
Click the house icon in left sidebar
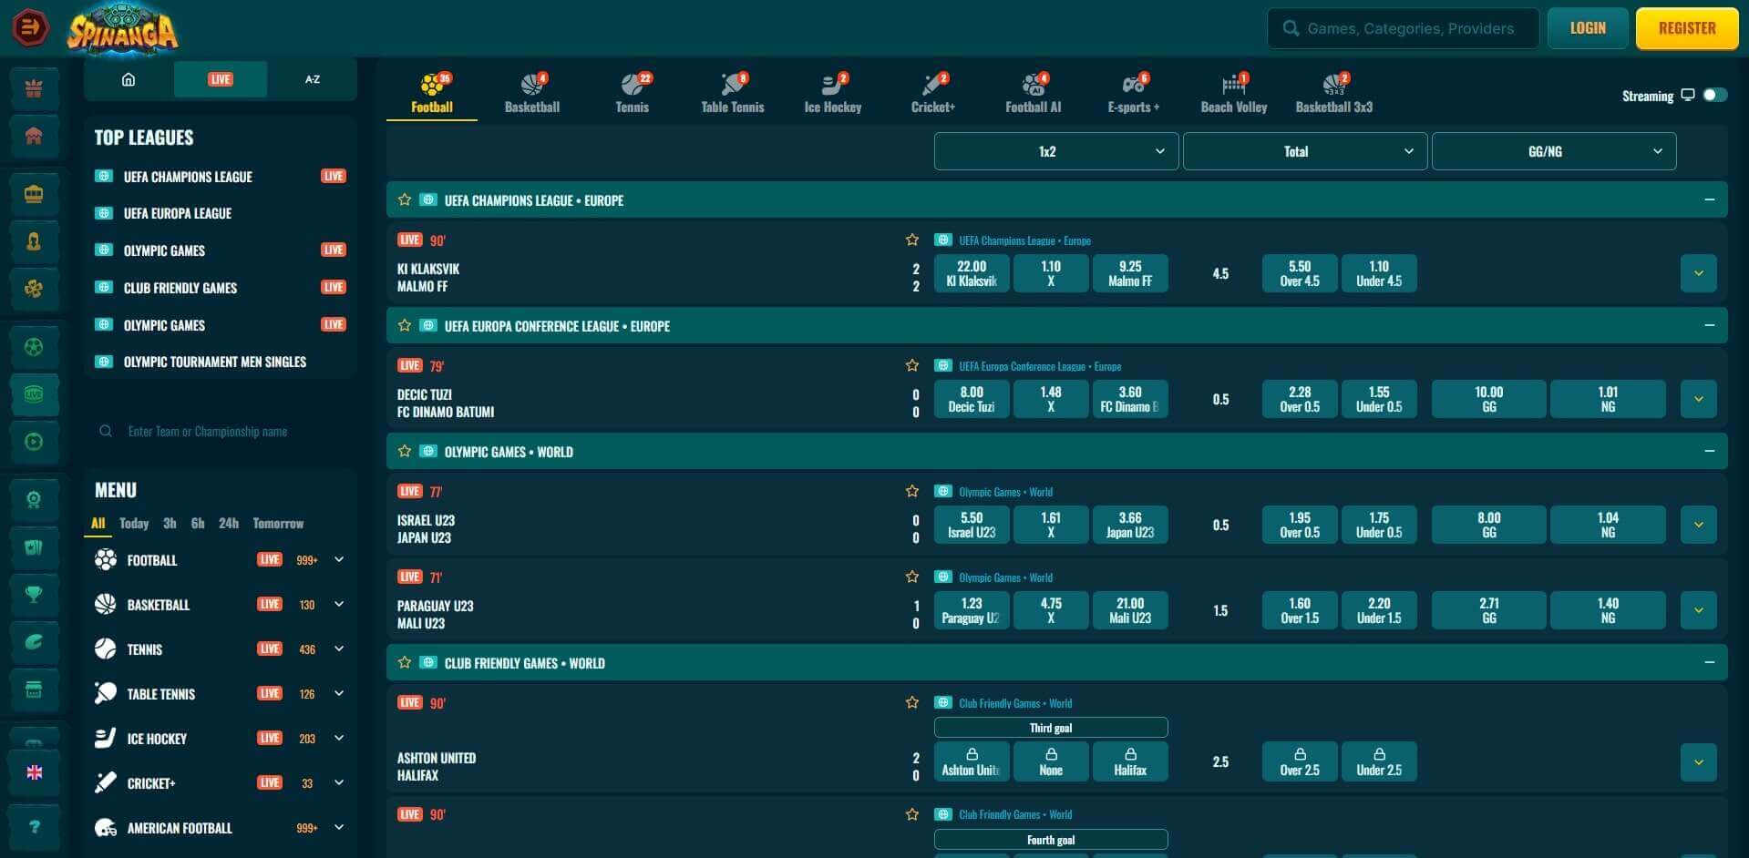[x=34, y=137]
